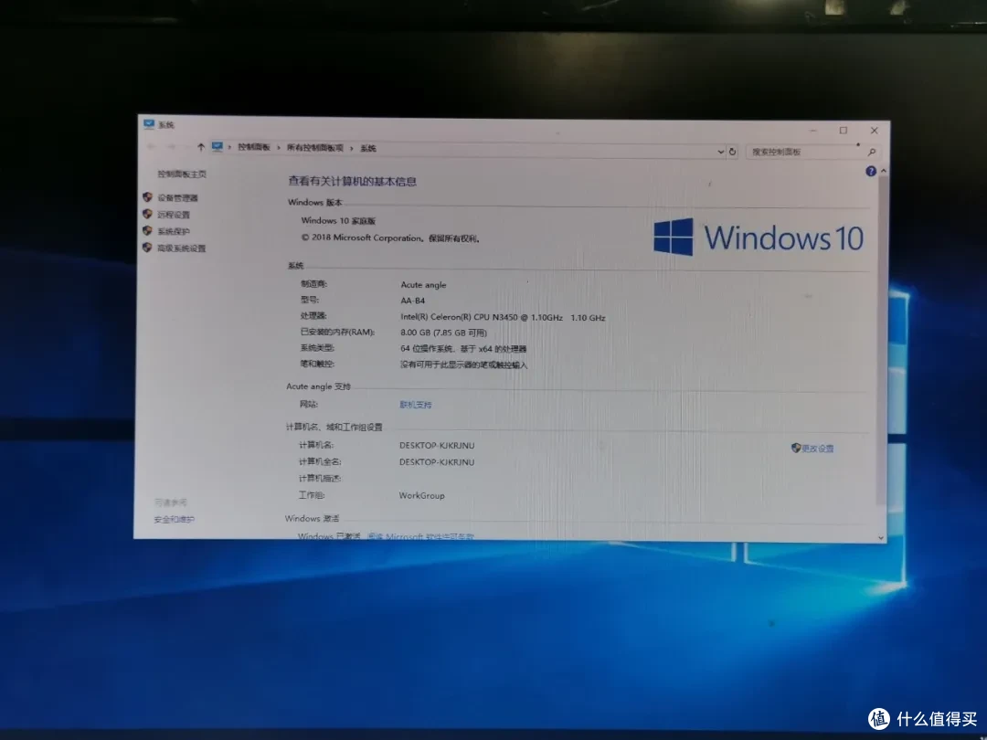Minimize the 系统 window
This screenshot has width=987, height=740.
813,131
